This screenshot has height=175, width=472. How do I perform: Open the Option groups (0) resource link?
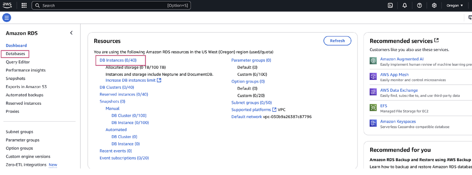248,81
